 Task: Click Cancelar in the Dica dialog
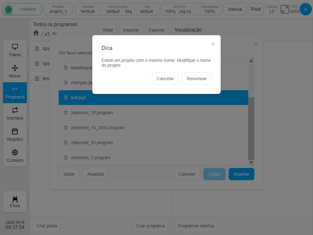coord(165,79)
